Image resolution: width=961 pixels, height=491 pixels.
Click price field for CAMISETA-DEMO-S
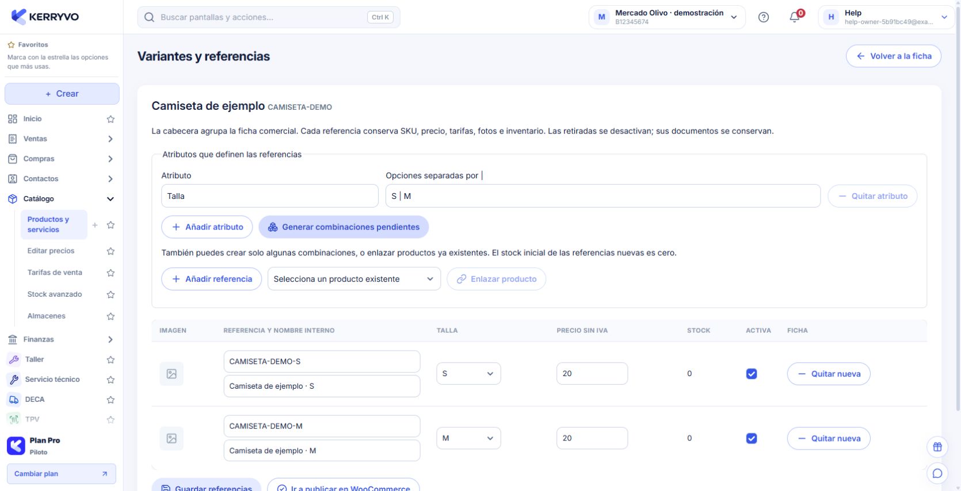click(x=592, y=374)
